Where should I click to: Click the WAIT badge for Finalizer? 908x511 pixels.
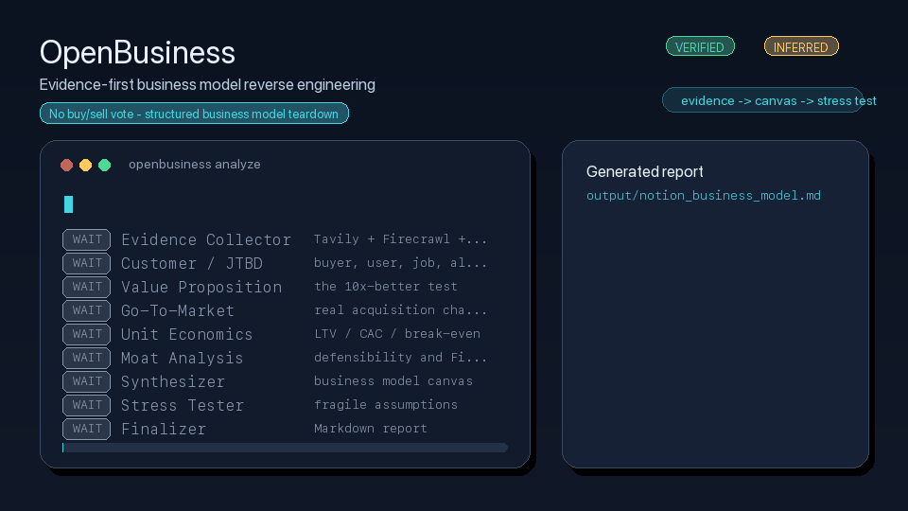click(x=87, y=429)
